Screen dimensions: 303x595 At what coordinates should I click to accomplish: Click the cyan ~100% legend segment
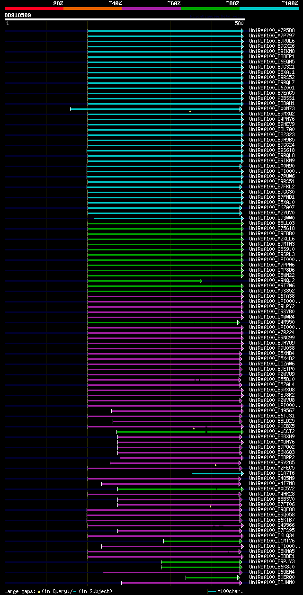coord(269,9)
